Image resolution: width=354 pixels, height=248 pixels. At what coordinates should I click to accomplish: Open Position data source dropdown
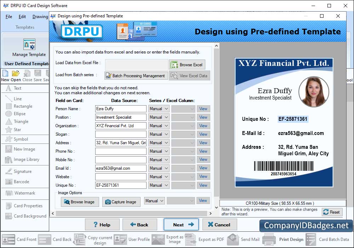pos(159,118)
